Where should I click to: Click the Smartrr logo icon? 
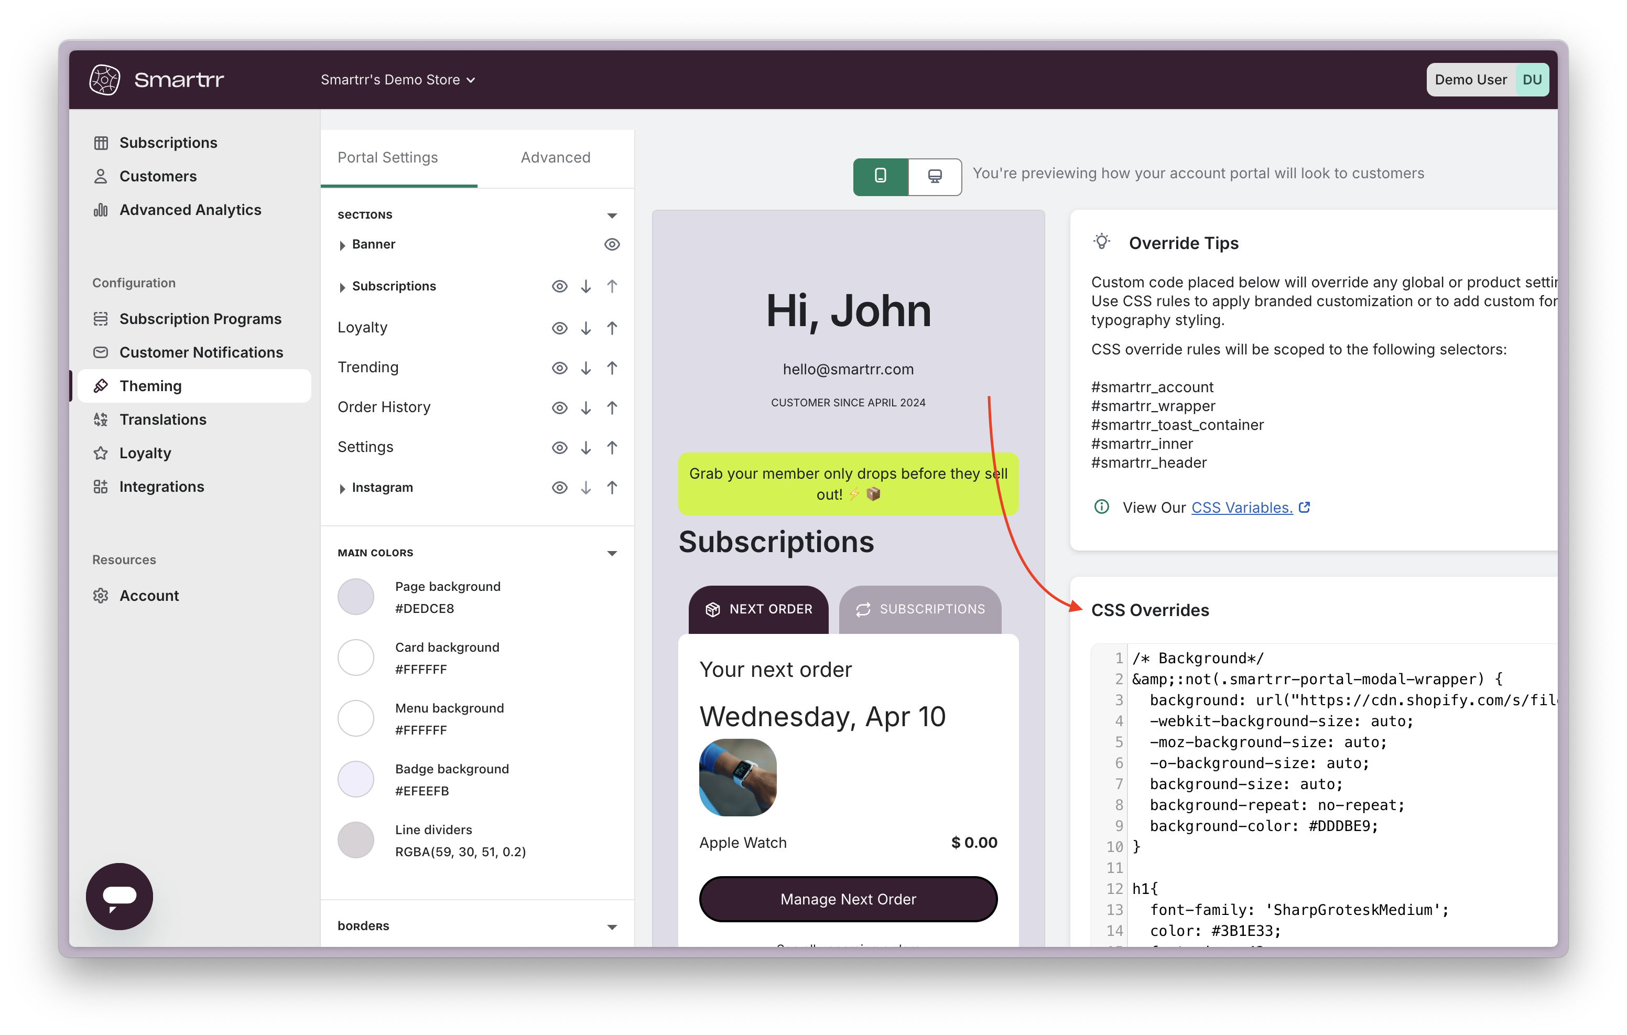(x=105, y=80)
